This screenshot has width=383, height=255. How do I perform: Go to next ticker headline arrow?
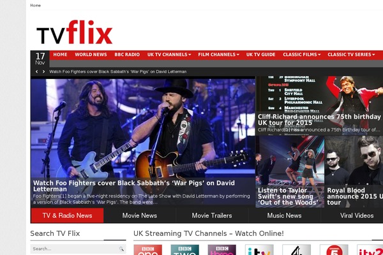pyautogui.click(x=43, y=71)
